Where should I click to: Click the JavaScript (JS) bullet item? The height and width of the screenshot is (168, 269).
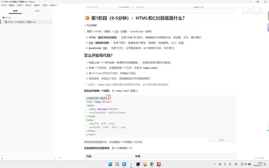132,48
